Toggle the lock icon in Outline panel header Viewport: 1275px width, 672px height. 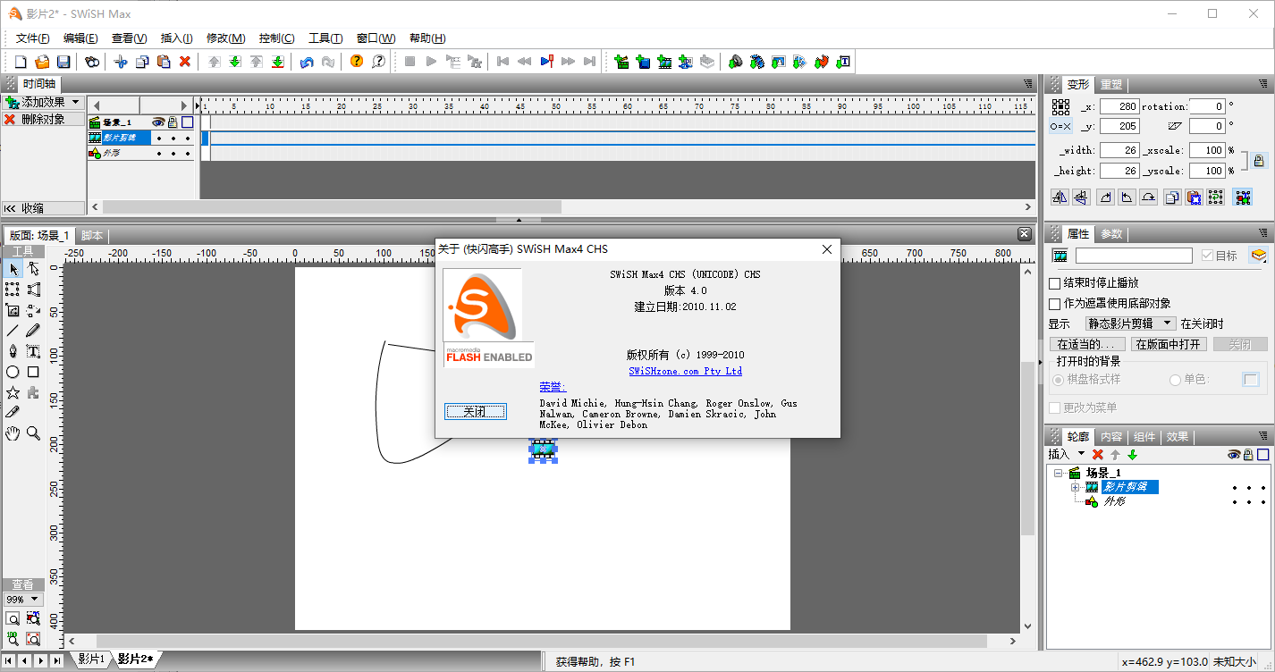[x=1249, y=455]
